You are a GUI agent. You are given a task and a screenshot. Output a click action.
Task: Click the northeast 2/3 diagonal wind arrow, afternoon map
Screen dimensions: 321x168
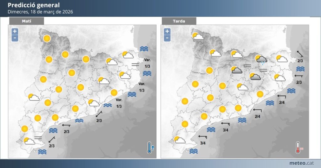coord(300,54)
